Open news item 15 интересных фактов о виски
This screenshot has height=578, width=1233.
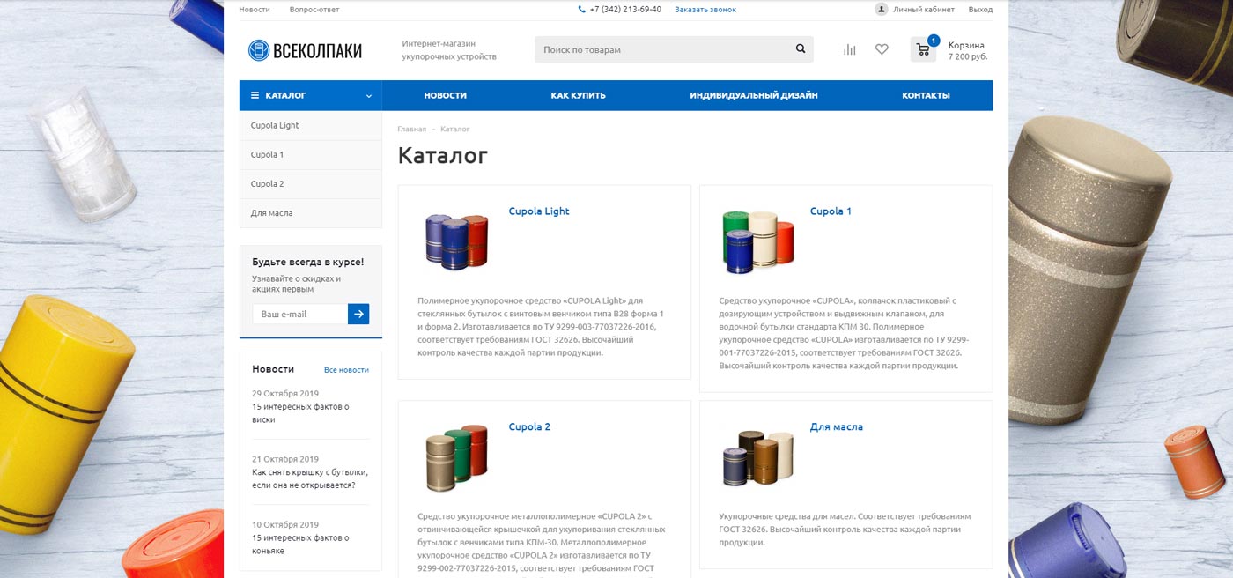300,413
